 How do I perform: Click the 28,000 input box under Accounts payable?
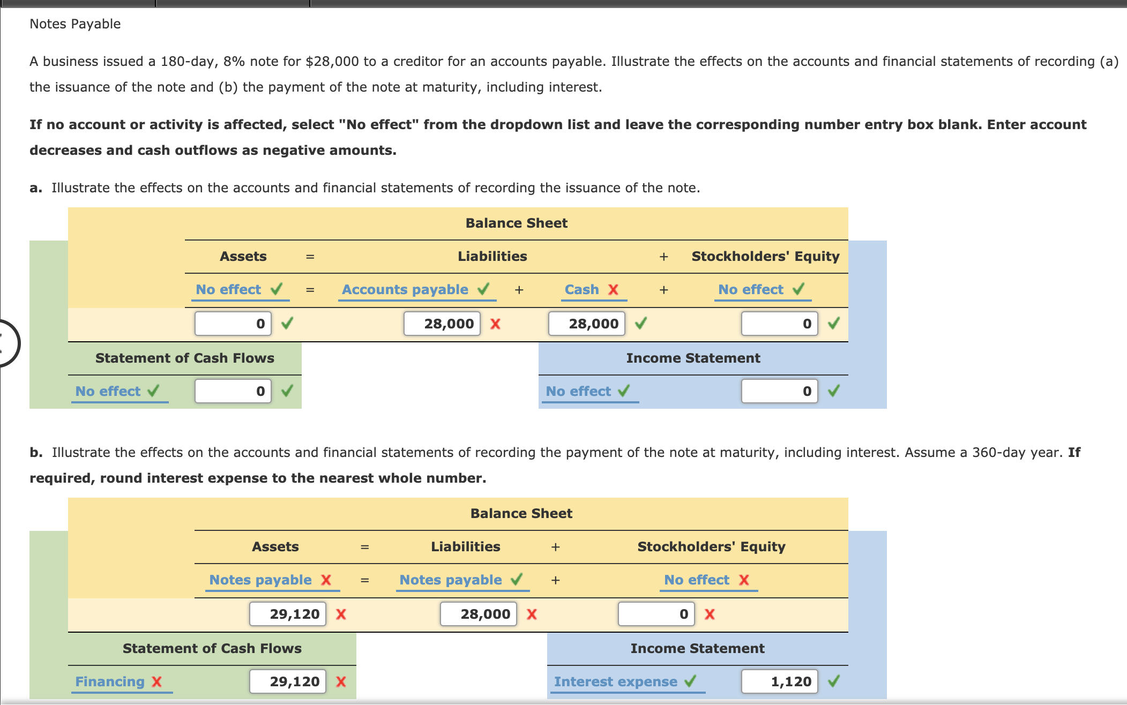442,324
